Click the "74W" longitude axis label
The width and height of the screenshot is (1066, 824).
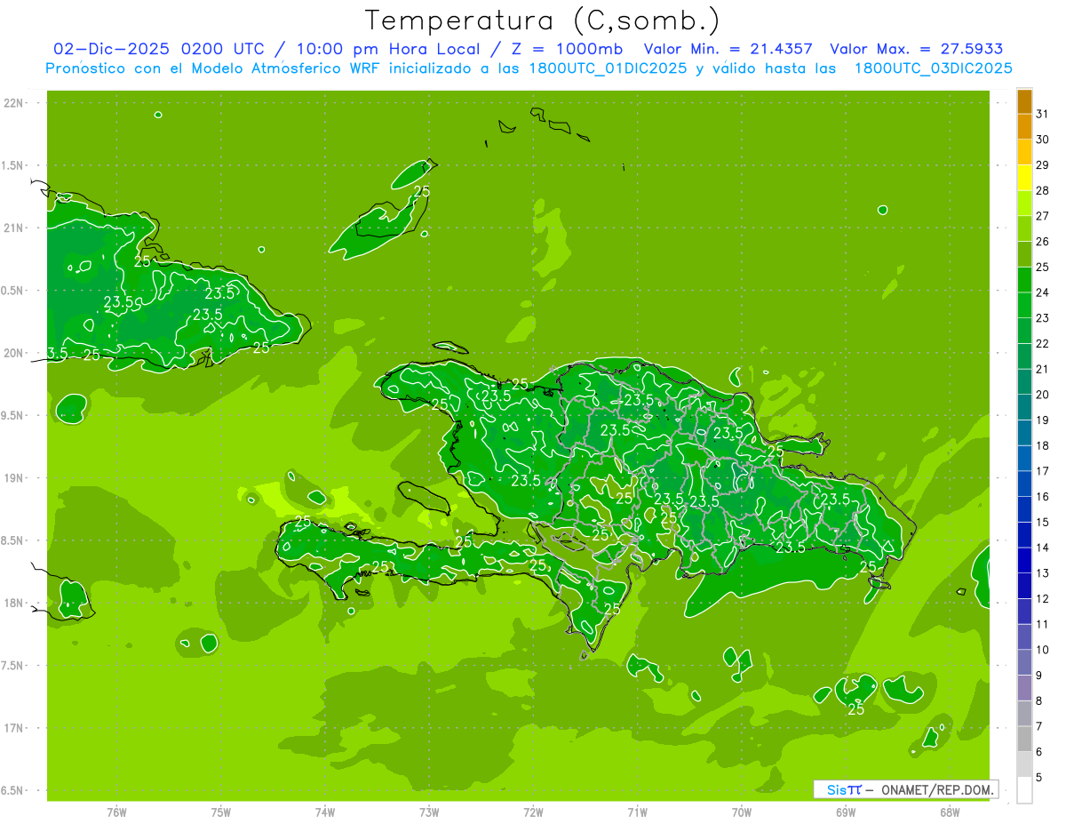[x=325, y=812]
